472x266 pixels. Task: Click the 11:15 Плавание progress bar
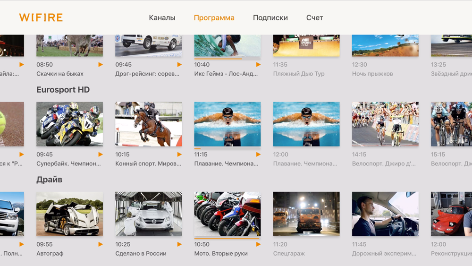[x=228, y=148]
